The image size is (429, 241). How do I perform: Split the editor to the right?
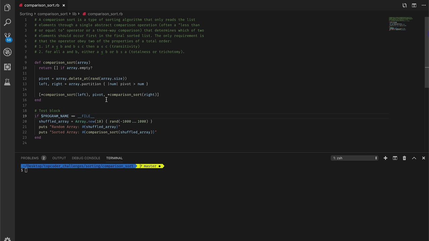(x=414, y=5)
